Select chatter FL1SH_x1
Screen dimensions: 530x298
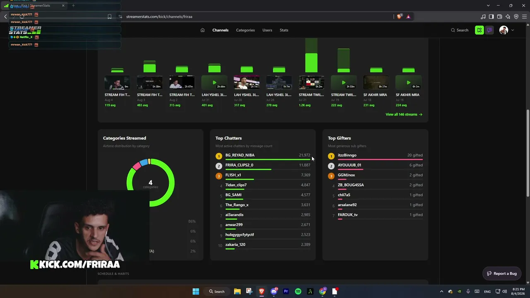[233, 175]
